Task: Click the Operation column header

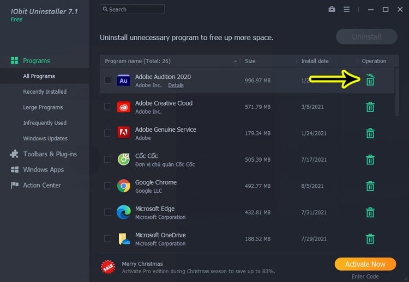Action: (374, 61)
